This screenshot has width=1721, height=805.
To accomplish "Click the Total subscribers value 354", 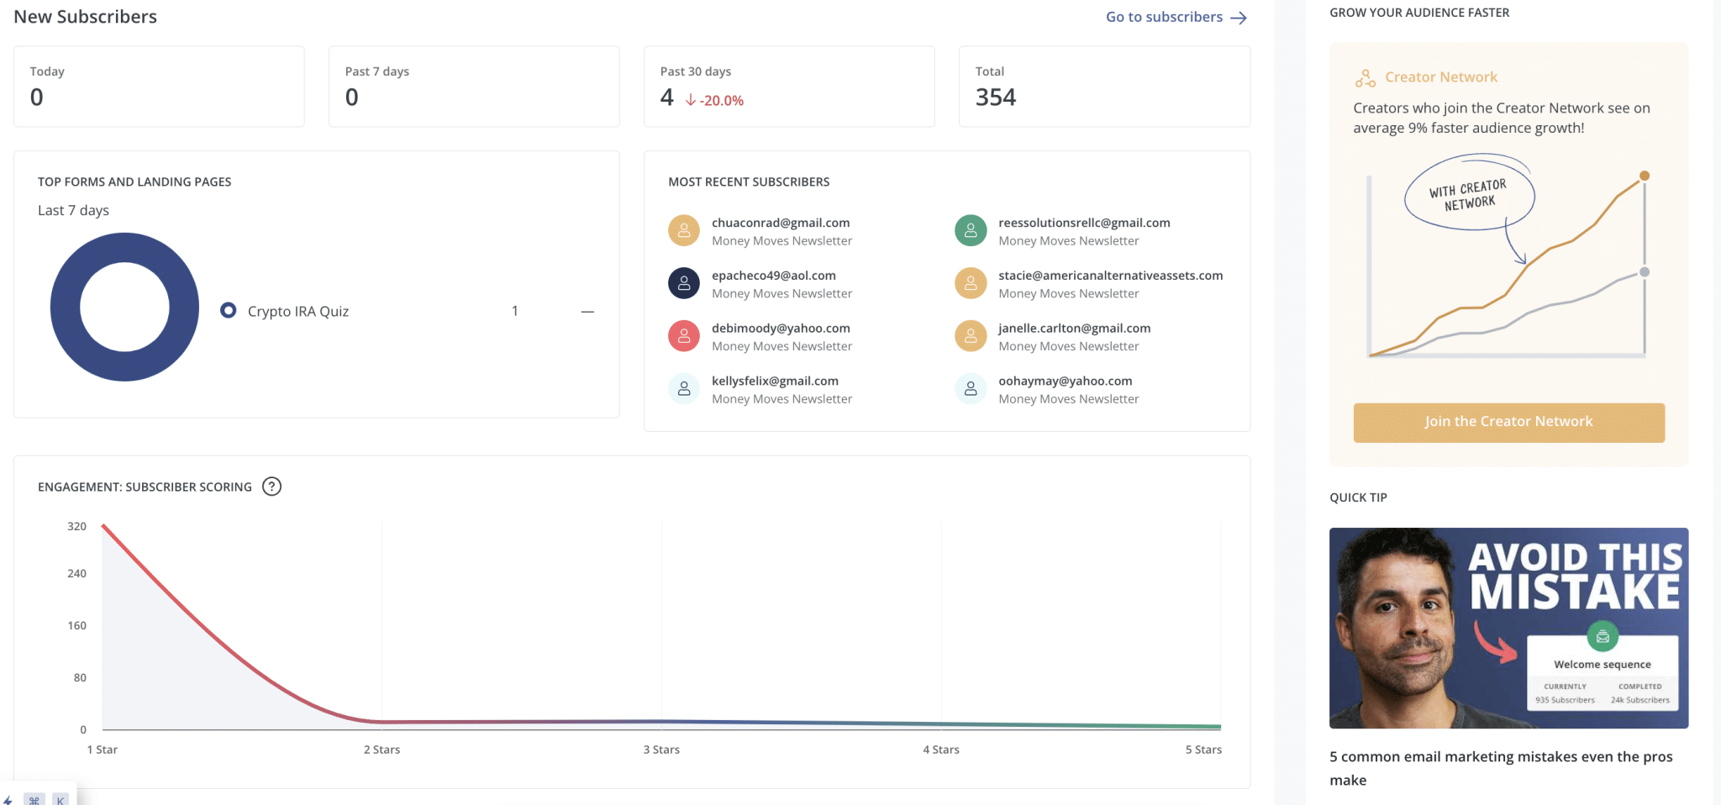I will coord(996,97).
